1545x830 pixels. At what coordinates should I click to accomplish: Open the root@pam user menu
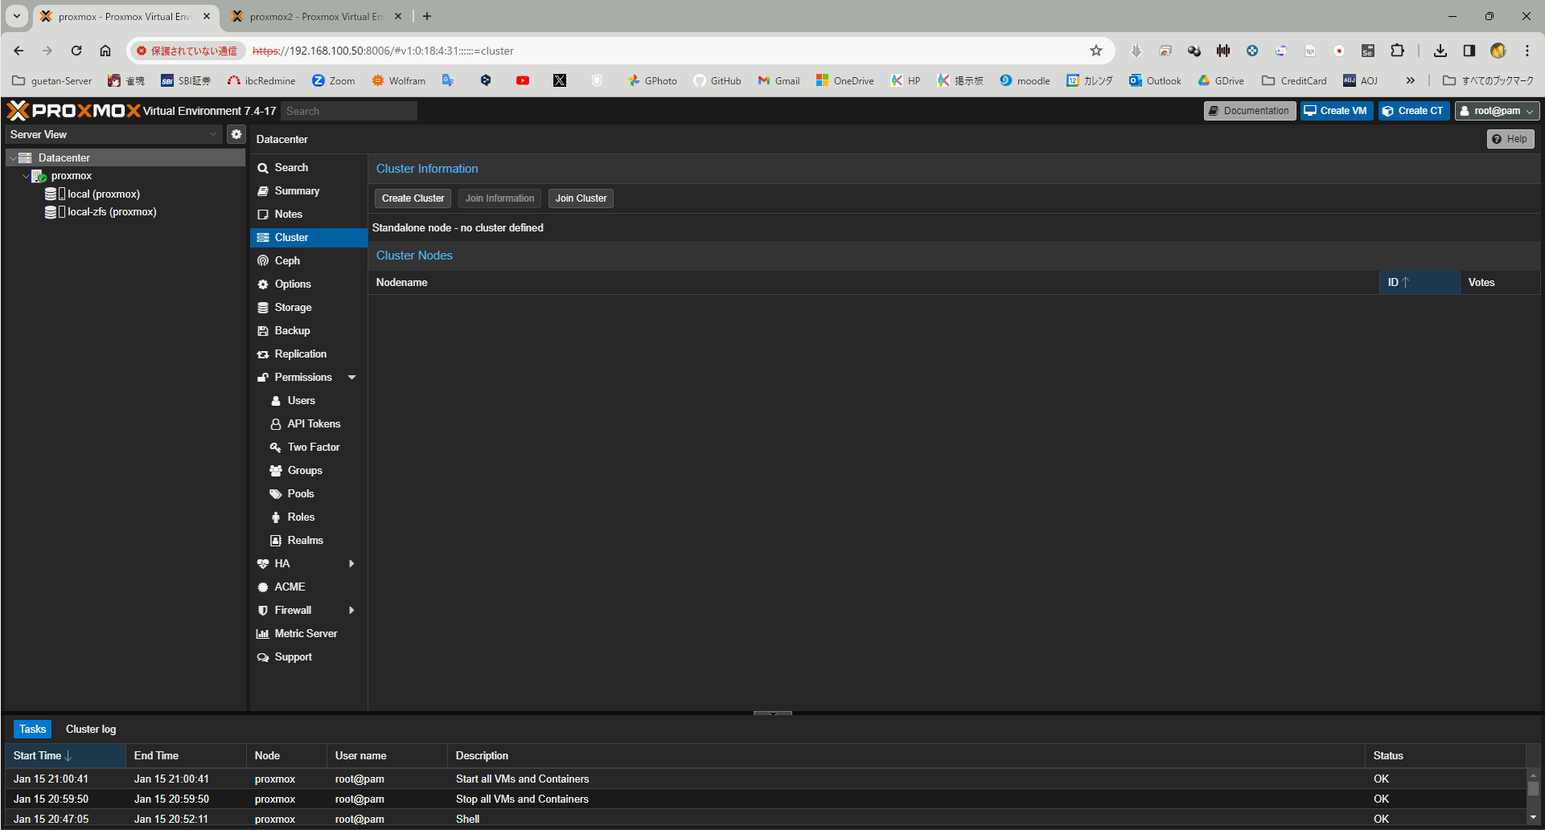tap(1497, 111)
